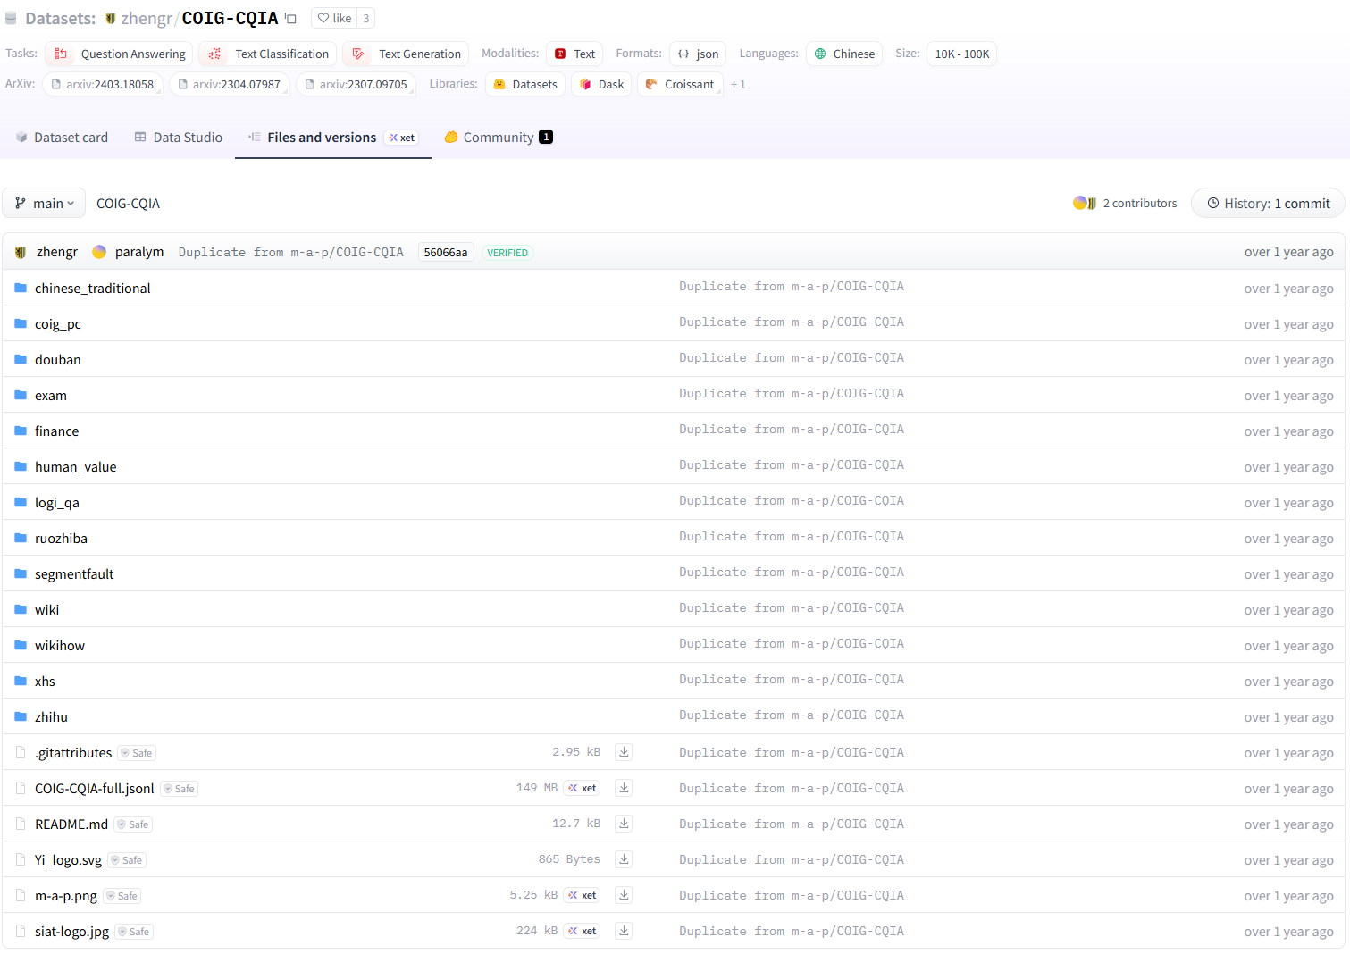This screenshot has width=1350, height=954.
Task: Select the Question Answering task tag
Action: (x=120, y=54)
